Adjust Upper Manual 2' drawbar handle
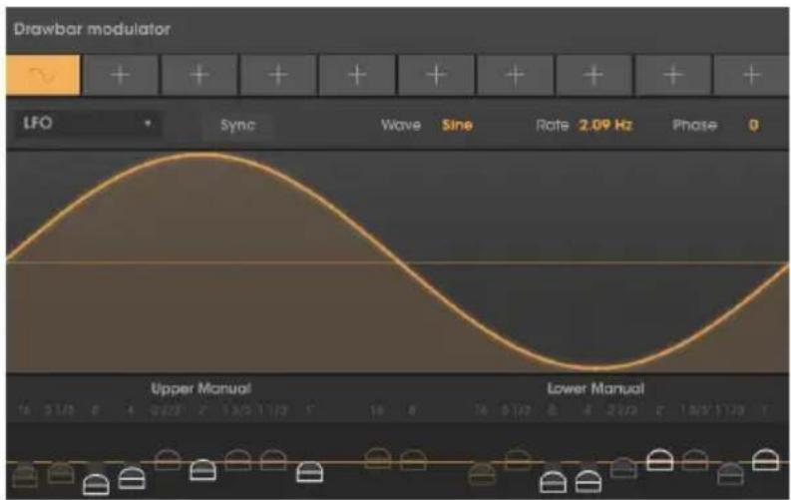 202,470
